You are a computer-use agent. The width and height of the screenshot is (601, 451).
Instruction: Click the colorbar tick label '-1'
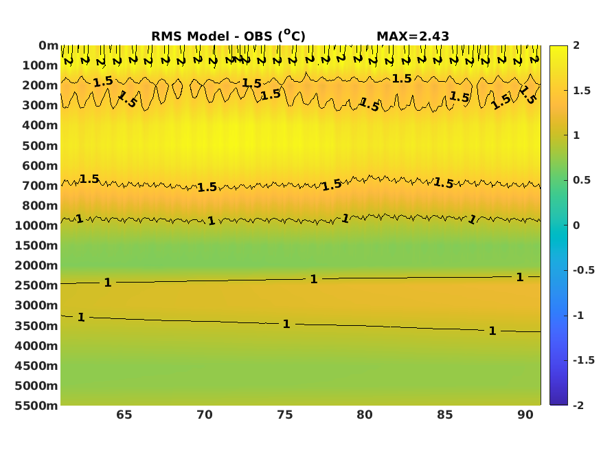pyautogui.click(x=578, y=316)
